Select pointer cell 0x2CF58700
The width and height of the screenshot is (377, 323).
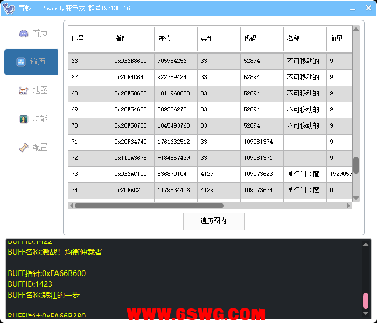click(x=132, y=125)
